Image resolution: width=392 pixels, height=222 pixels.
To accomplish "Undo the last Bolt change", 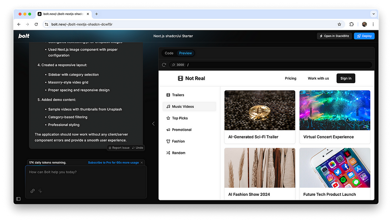I will tap(138, 148).
